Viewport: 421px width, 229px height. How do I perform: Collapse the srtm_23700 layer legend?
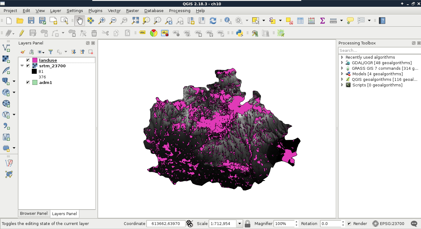pos(22,66)
